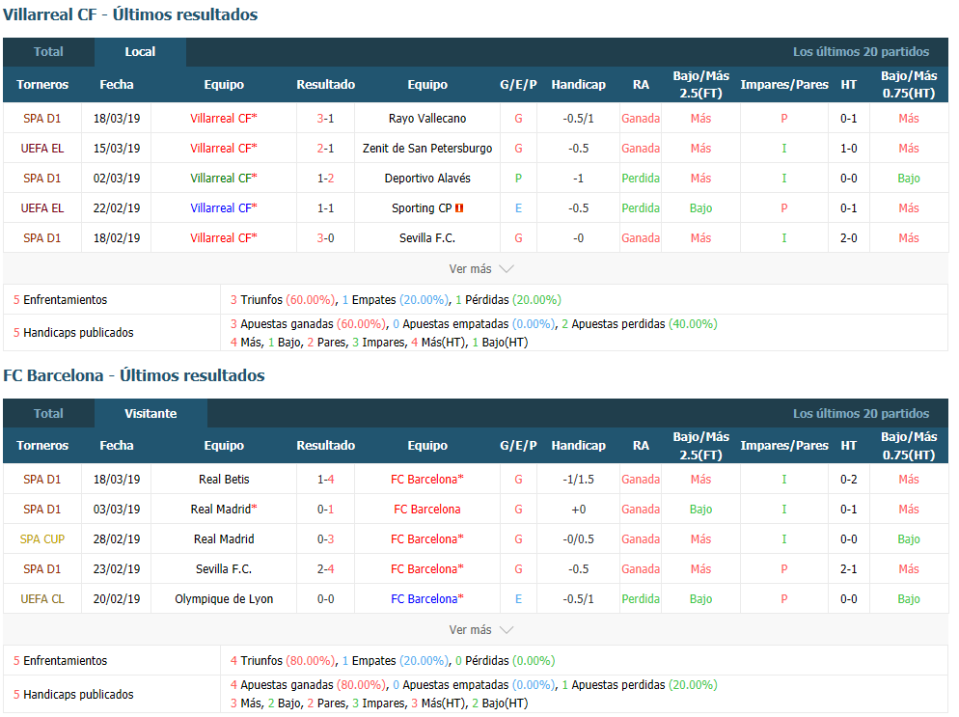Click Torneros column header in Villarreal CF table
Viewport: 959px width, 717px height.
coord(42,84)
